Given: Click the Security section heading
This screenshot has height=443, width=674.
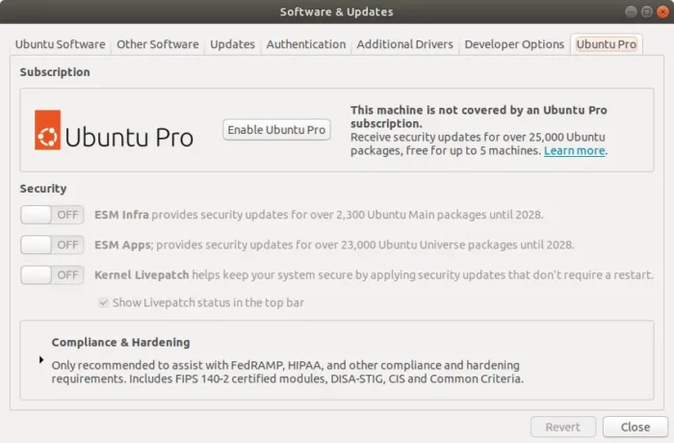Looking at the screenshot, I should click(43, 189).
